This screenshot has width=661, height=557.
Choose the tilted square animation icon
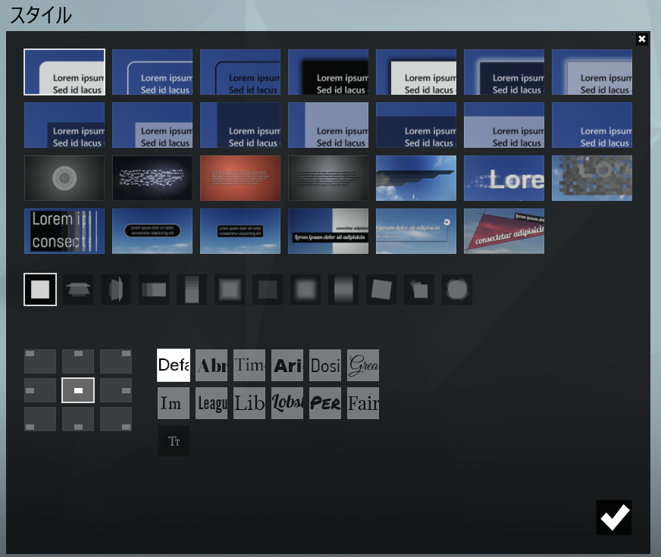pos(381,289)
